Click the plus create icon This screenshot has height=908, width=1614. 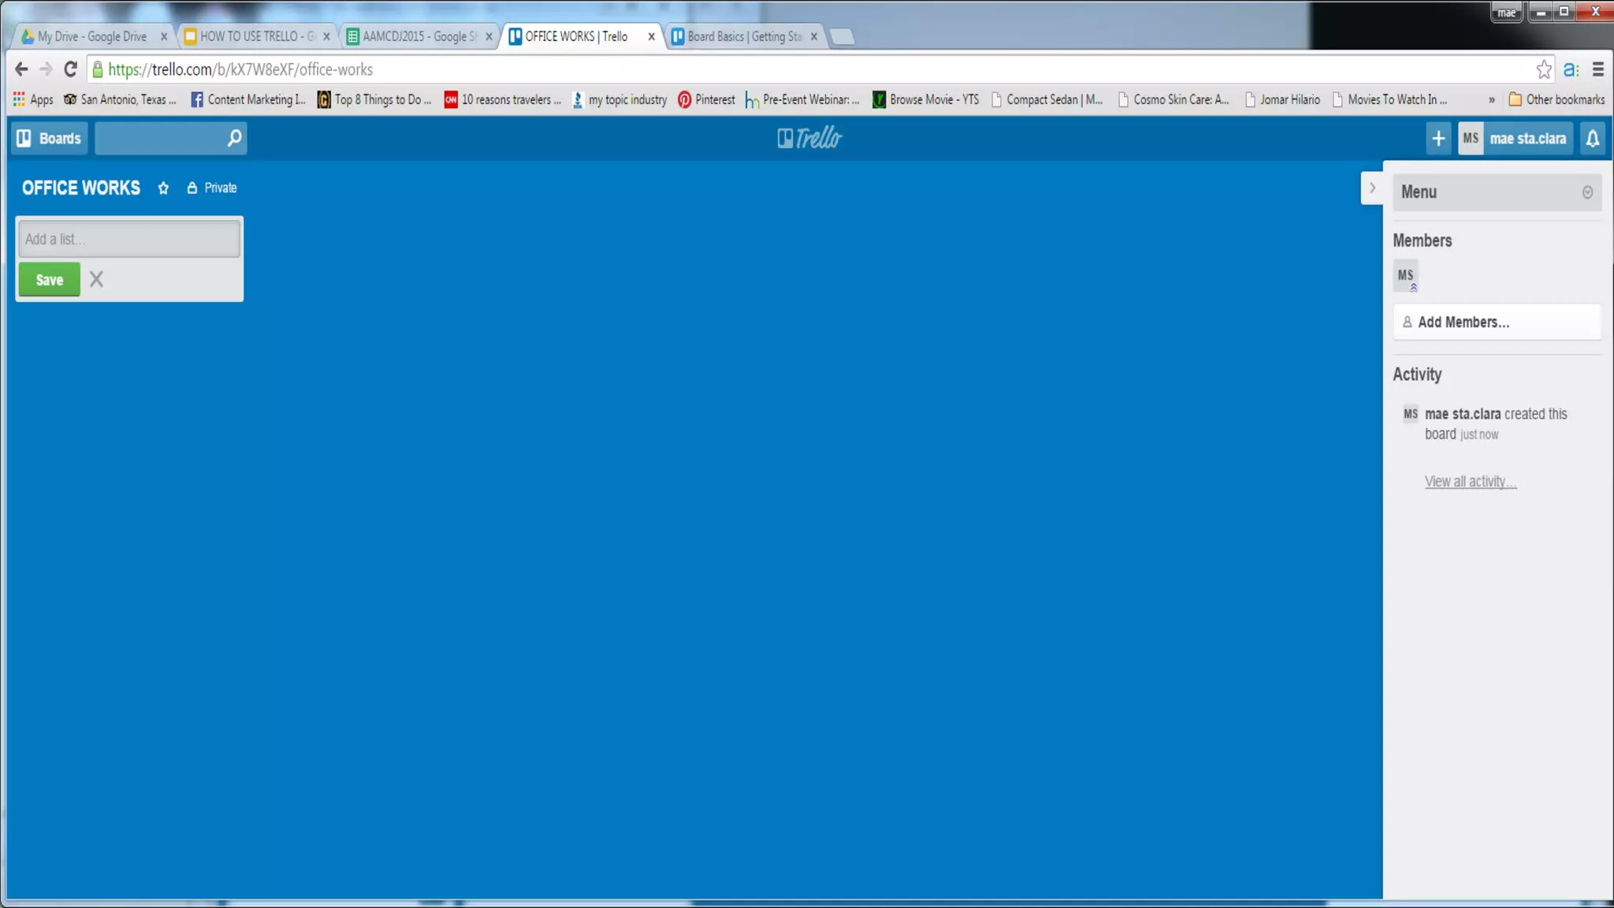point(1438,139)
